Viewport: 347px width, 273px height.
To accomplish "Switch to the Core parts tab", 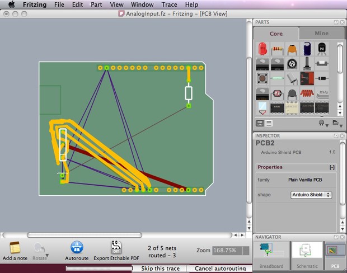I will (x=276, y=34).
